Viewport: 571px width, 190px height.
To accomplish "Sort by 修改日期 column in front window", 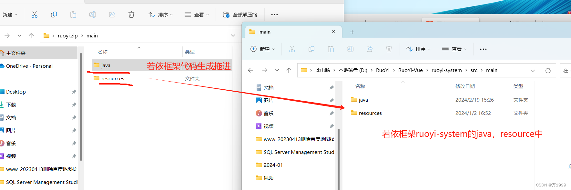I will pyautogui.click(x=465, y=86).
